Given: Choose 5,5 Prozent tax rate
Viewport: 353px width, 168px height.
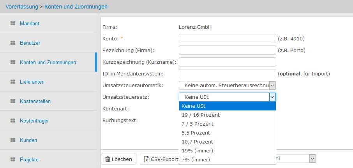Looking at the screenshot, I should (228, 133).
